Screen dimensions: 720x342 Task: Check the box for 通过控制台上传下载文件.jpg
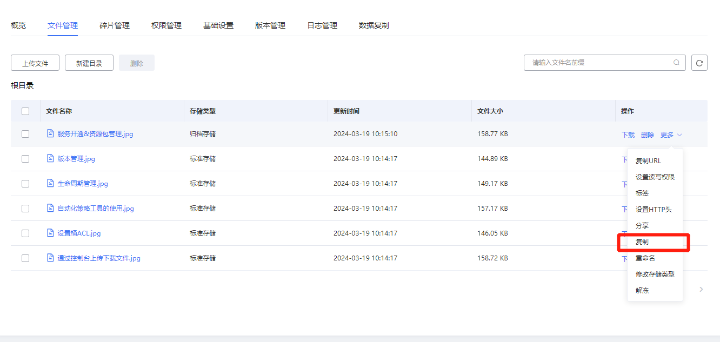[25, 258]
